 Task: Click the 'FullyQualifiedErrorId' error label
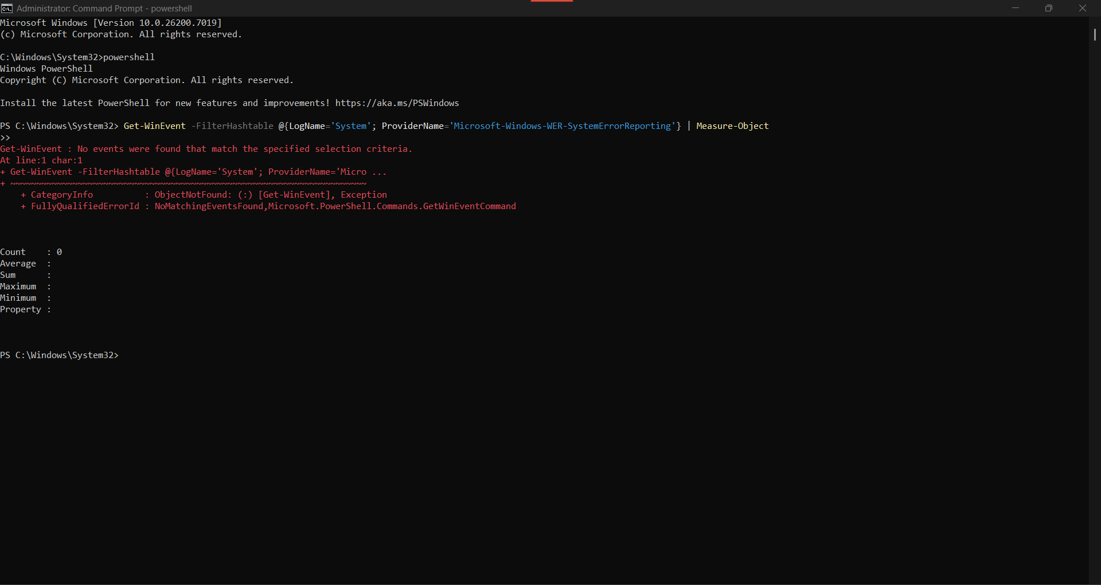pyautogui.click(x=85, y=206)
